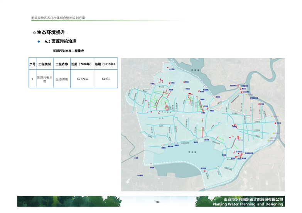Click page number 50 in the footer
Image resolution: width=302 pixels, height=213 pixels.
click(x=157, y=202)
